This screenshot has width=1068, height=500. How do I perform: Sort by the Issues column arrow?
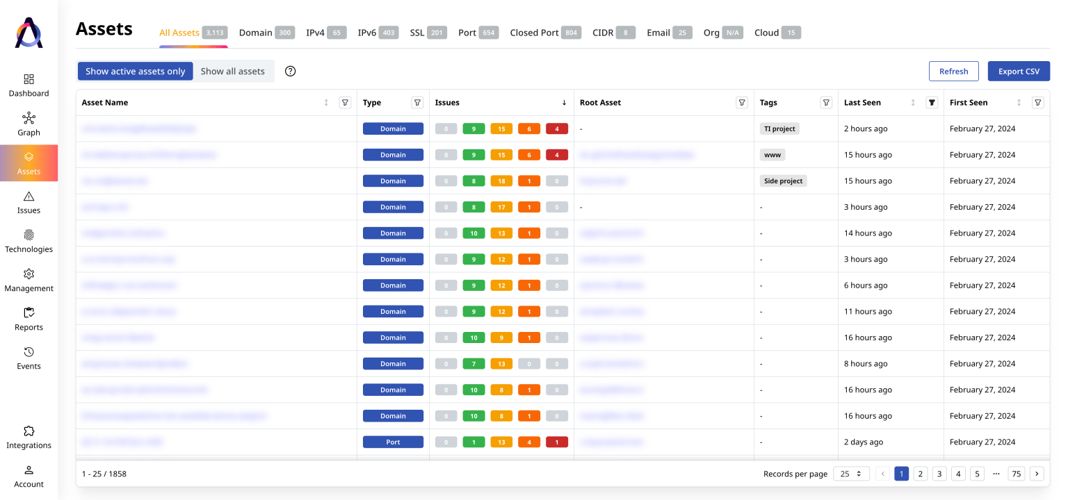[564, 103]
